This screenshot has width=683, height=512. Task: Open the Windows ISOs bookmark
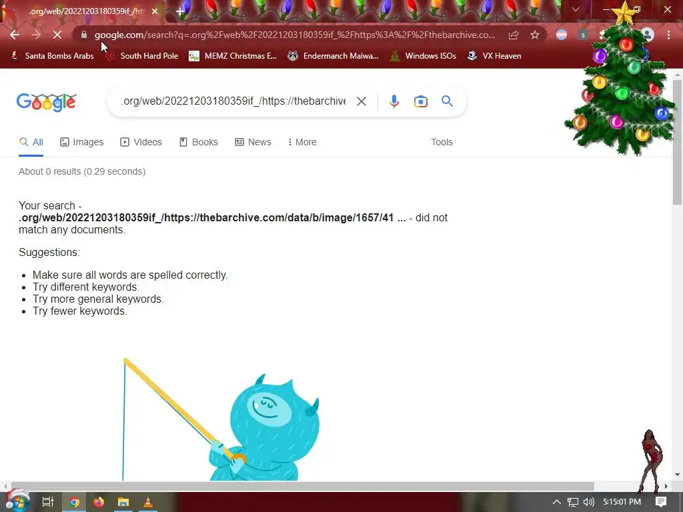pyautogui.click(x=423, y=56)
